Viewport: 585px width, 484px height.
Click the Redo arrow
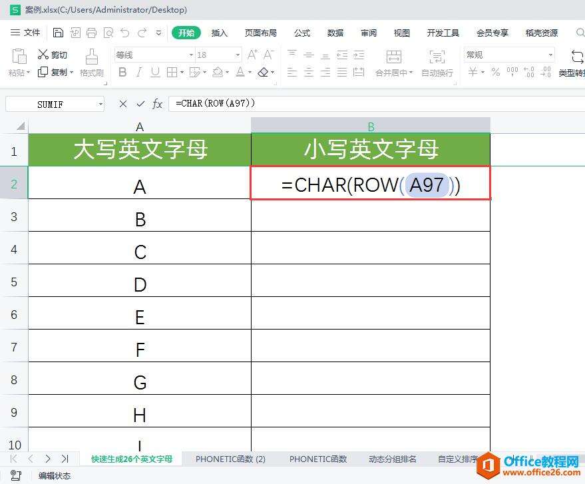coord(142,33)
